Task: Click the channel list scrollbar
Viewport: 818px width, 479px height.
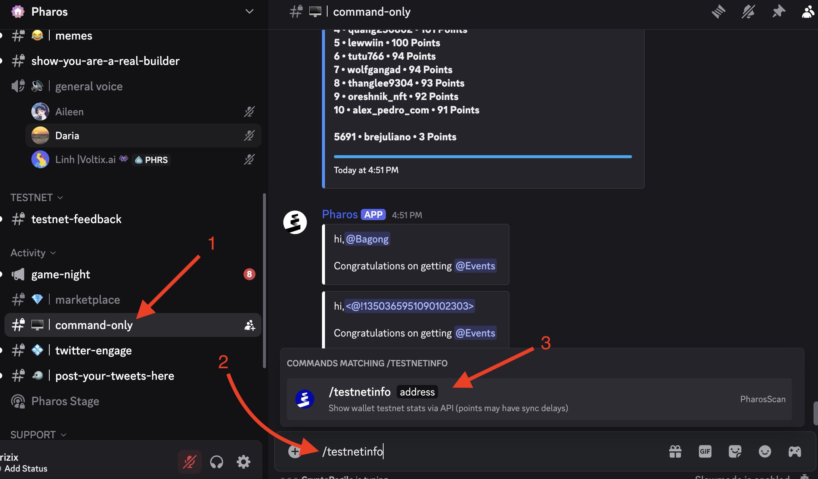Action: click(264, 281)
